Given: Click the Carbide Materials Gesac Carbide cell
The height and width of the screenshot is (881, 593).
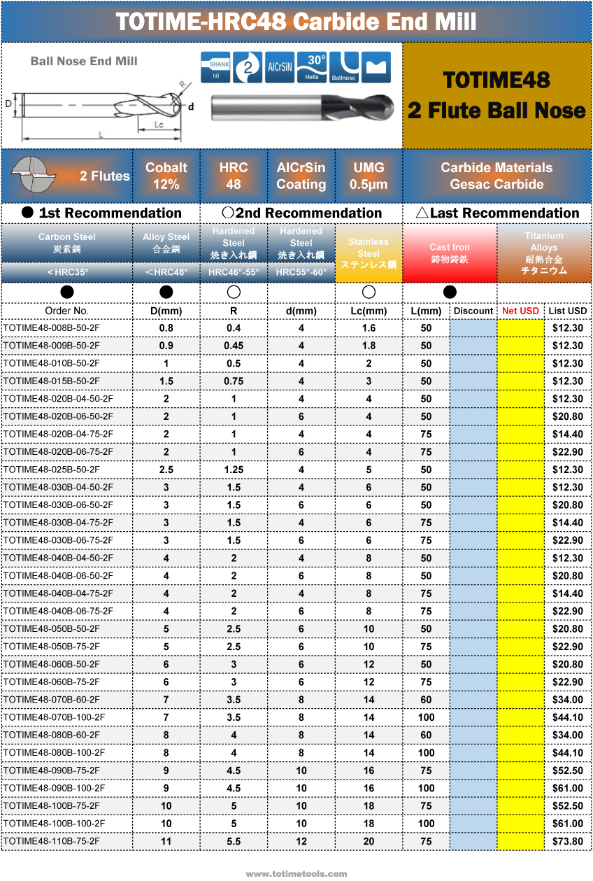Looking at the screenshot, I should (496, 176).
